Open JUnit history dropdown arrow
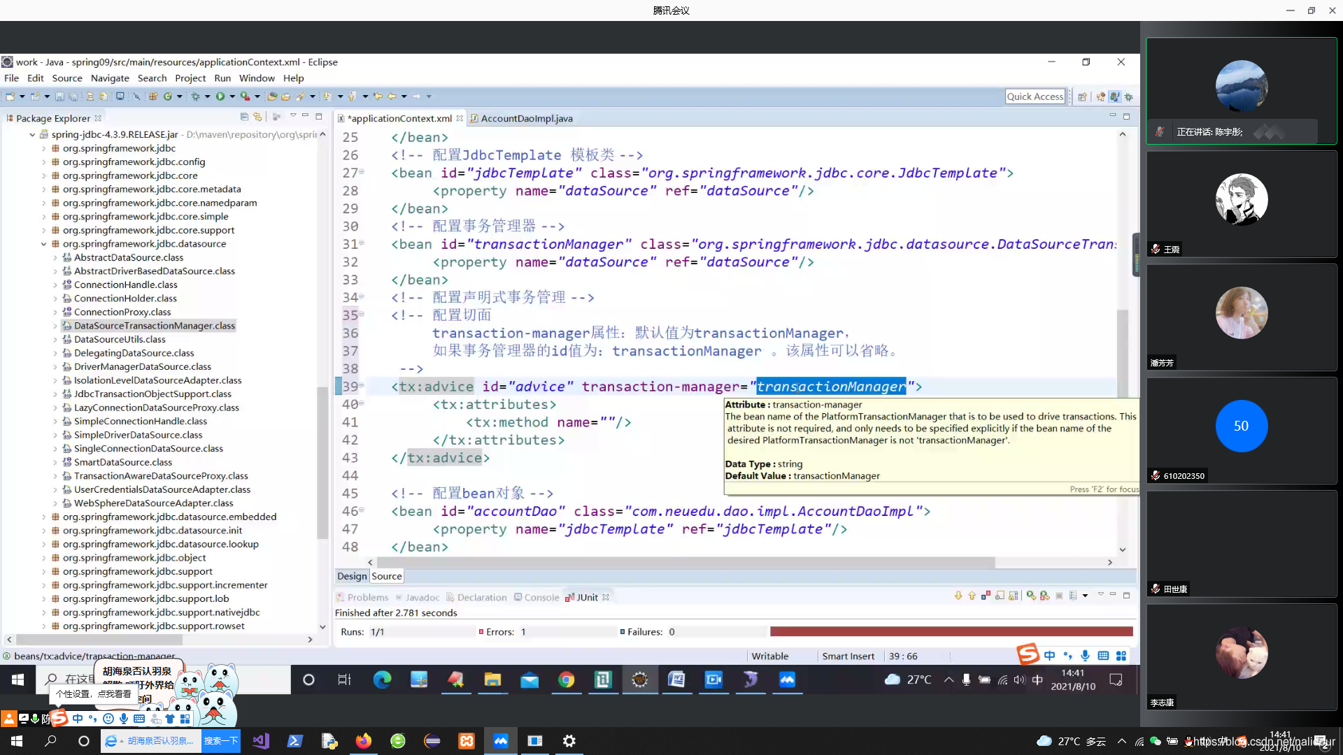Viewport: 1343px width, 755px height. tap(1085, 596)
